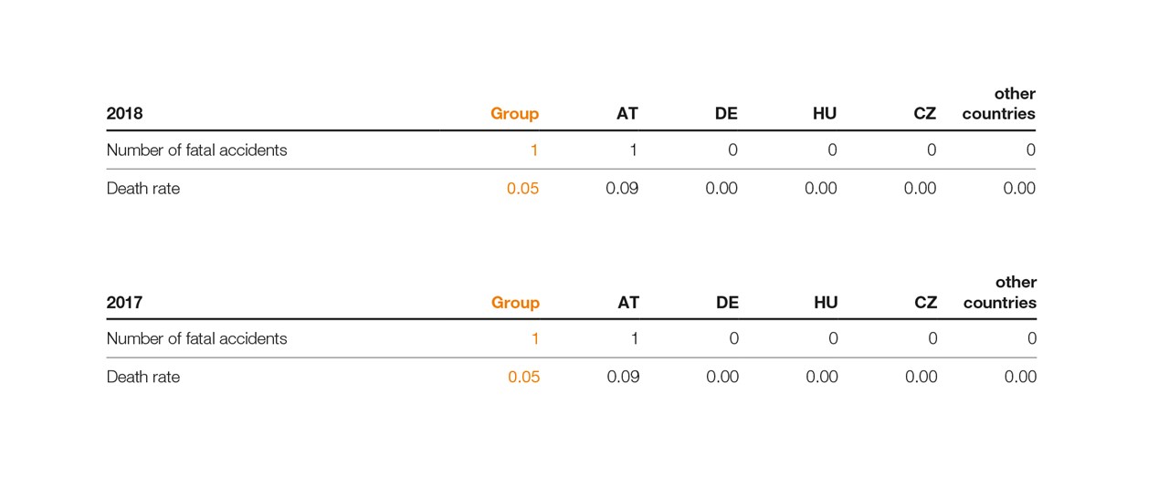Screen dimensions: 1169x487
Task: Click "other countries" header in 2018 table
Action: 999,104
